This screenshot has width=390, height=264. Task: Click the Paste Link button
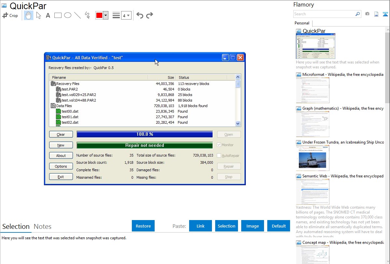[201, 226]
